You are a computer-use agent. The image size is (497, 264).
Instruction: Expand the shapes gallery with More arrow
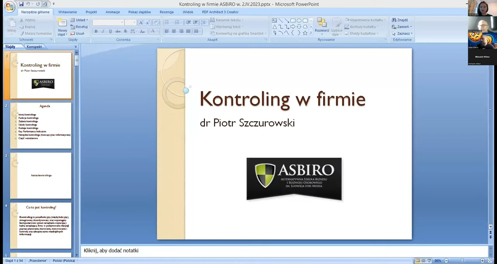(311, 33)
